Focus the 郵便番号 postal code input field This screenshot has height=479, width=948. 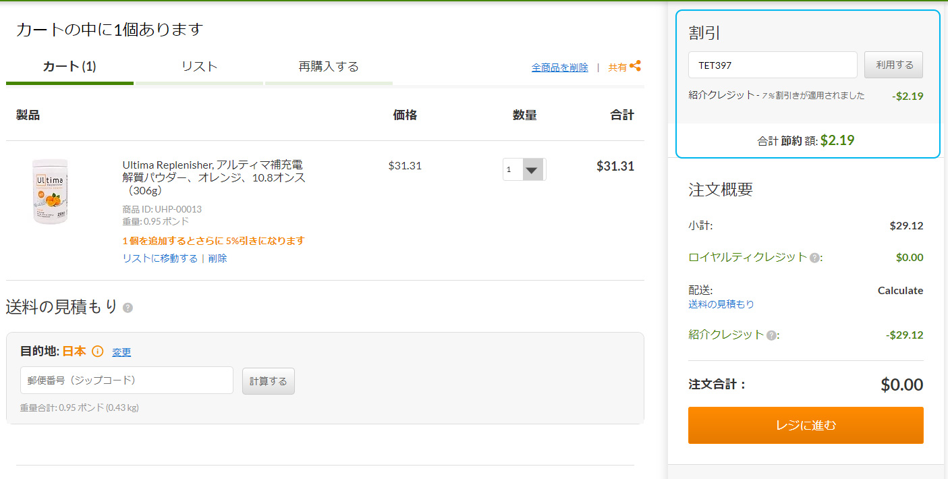pyautogui.click(x=127, y=381)
